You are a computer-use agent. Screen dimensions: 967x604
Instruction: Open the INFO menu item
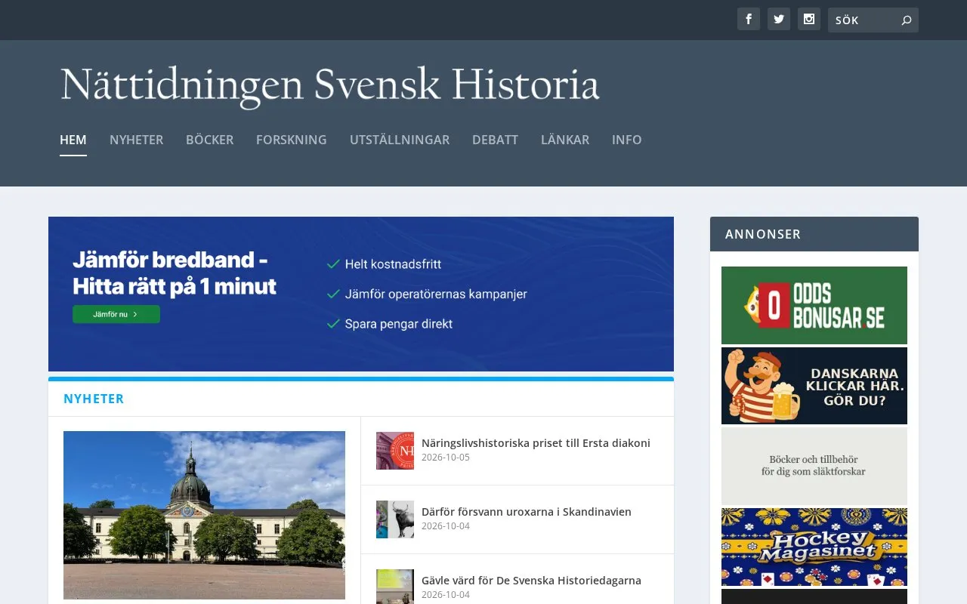point(627,140)
